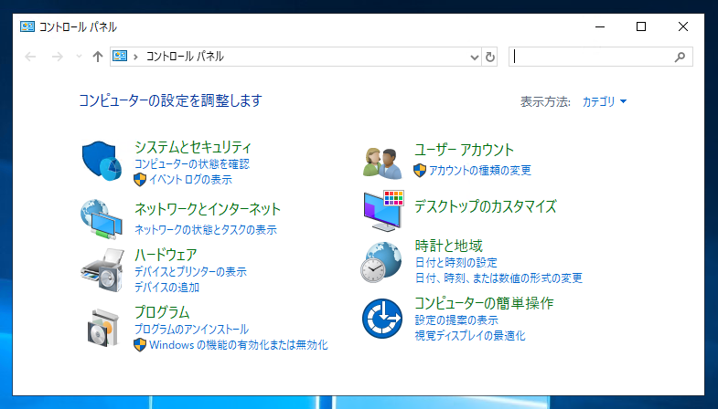
Task: Click the Control Panel icon in address bar
Action: pyautogui.click(x=120, y=57)
